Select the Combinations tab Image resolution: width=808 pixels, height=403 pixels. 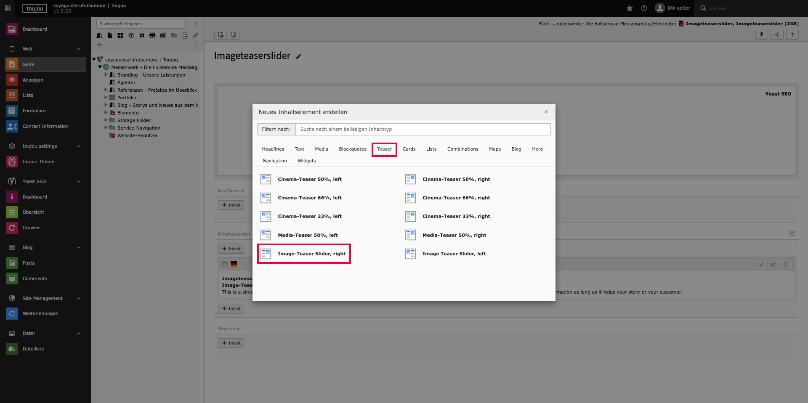[x=462, y=149]
